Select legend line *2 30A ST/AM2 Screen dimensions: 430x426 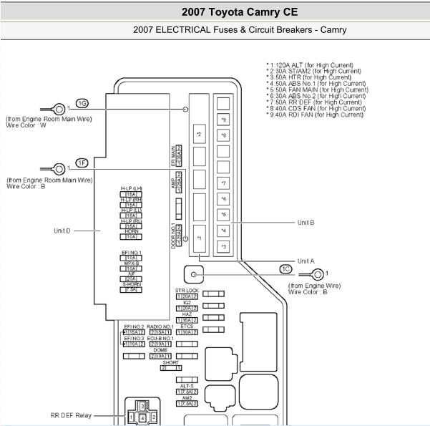click(x=313, y=71)
